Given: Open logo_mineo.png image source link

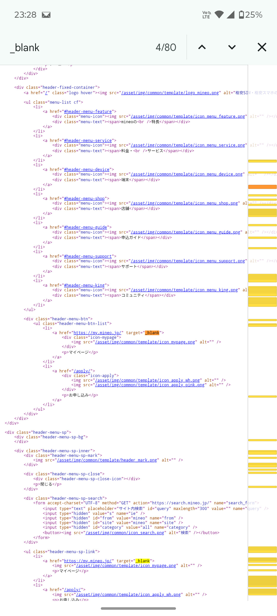Looking at the screenshot, I should 170,93.
